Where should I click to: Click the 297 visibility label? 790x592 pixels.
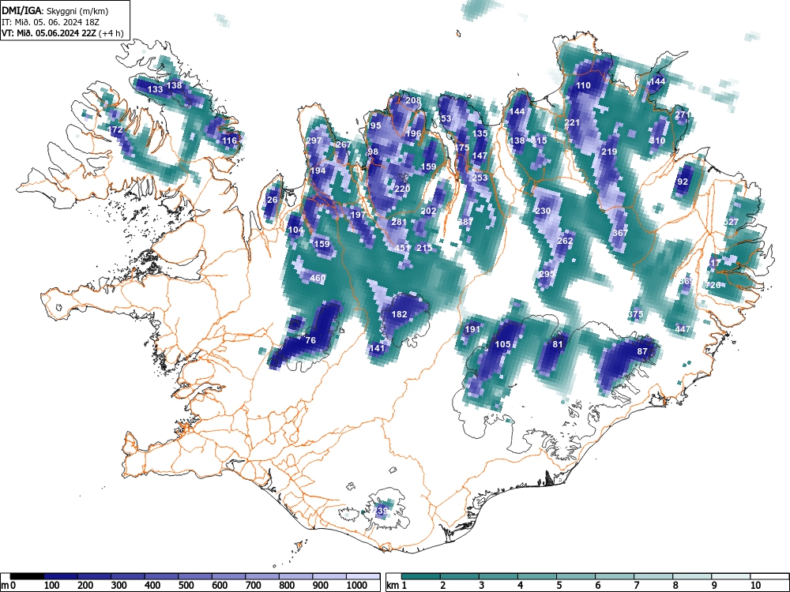click(314, 141)
